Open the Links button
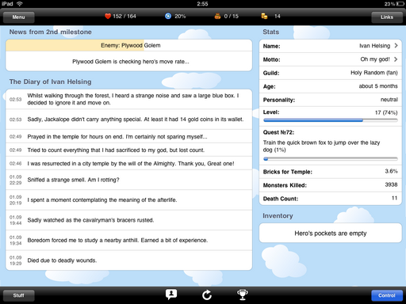This screenshot has height=304, width=406. (387, 17)
